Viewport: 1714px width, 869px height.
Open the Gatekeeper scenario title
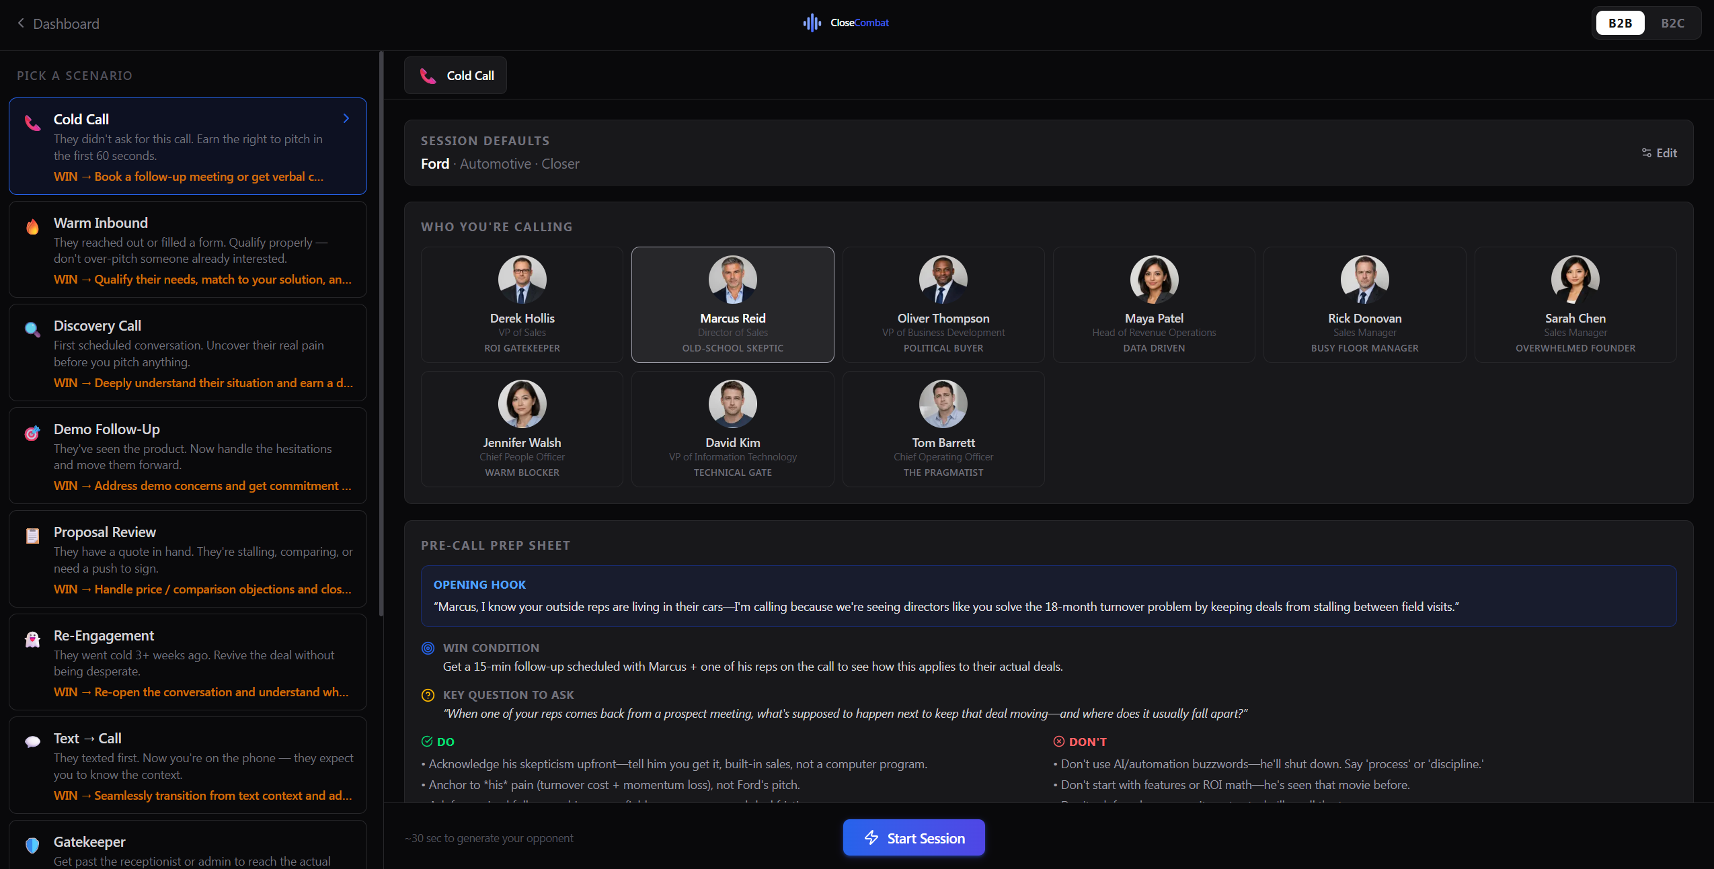click(89, 842)
